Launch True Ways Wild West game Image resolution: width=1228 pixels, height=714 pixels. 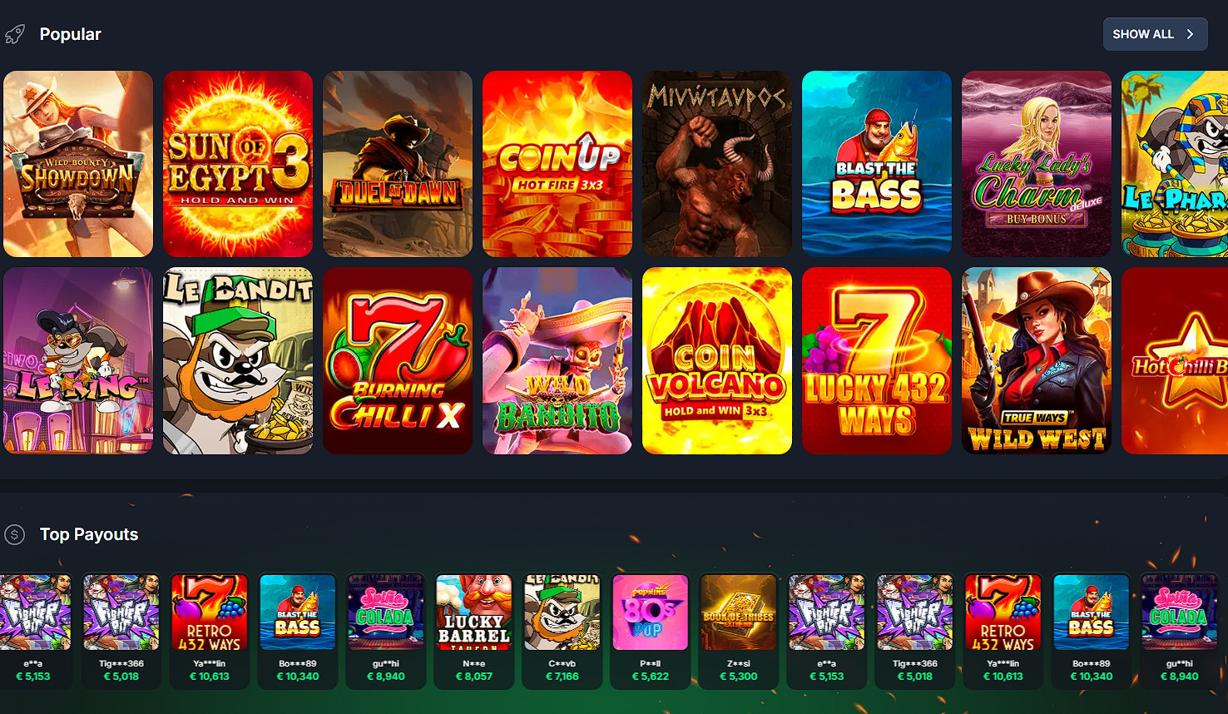point(1037,360)
